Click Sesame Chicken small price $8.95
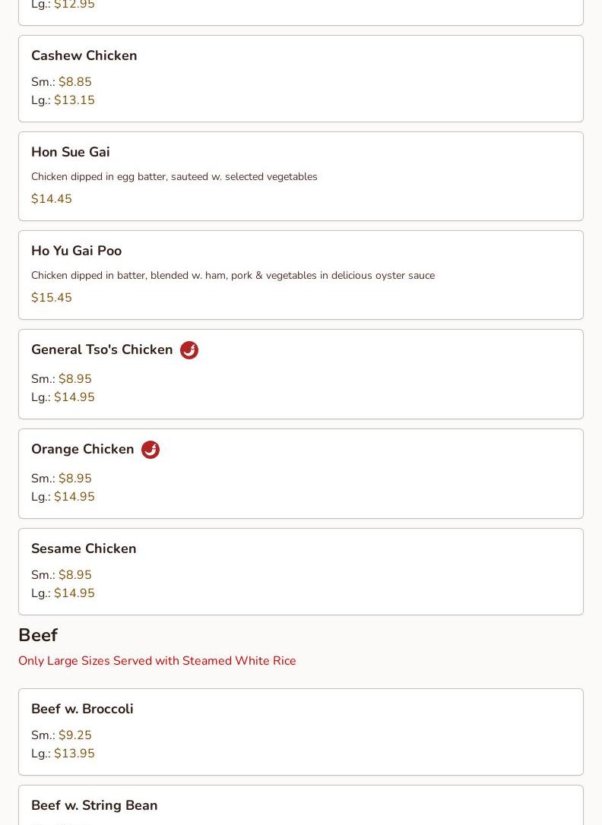The width and height of the screenshot is (602, 825). [75, 575]
